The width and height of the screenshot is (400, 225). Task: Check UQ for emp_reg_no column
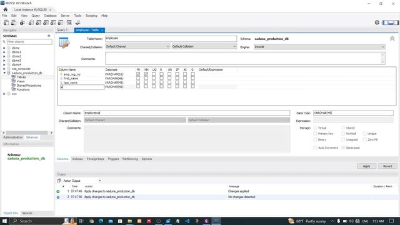(x=154, y=74)
